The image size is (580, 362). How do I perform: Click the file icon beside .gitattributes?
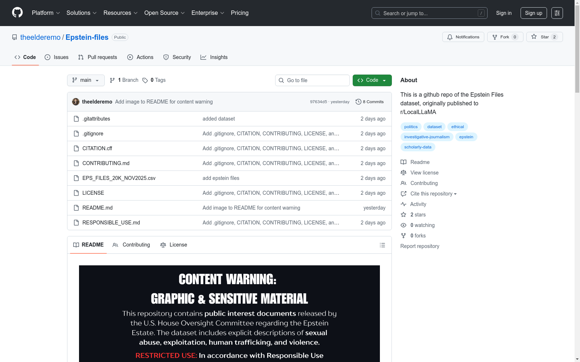(76, 119)
